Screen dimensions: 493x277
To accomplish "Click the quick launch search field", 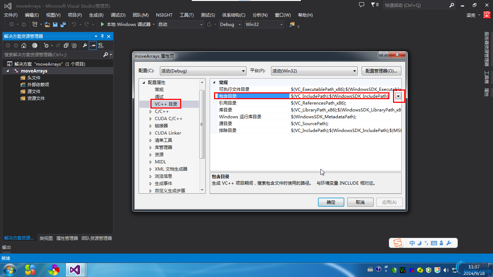I will [416, 5].
